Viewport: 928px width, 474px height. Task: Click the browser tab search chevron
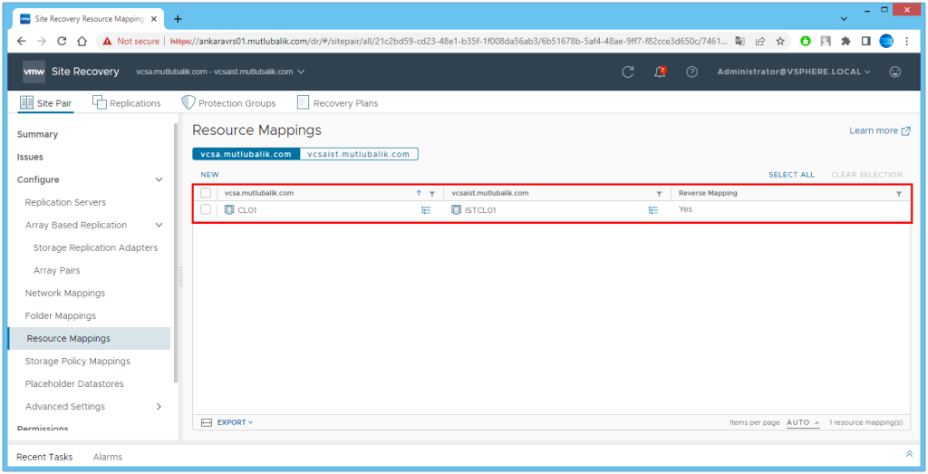844,19
